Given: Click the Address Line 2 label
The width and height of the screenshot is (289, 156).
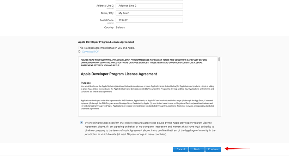Looking at the screenshot, I should 105,6.
